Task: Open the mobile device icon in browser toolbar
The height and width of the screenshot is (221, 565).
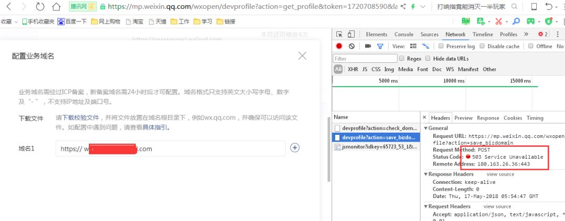Action: point(534,6)
